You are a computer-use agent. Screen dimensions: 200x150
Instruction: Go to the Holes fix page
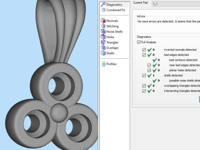point(110,37)
